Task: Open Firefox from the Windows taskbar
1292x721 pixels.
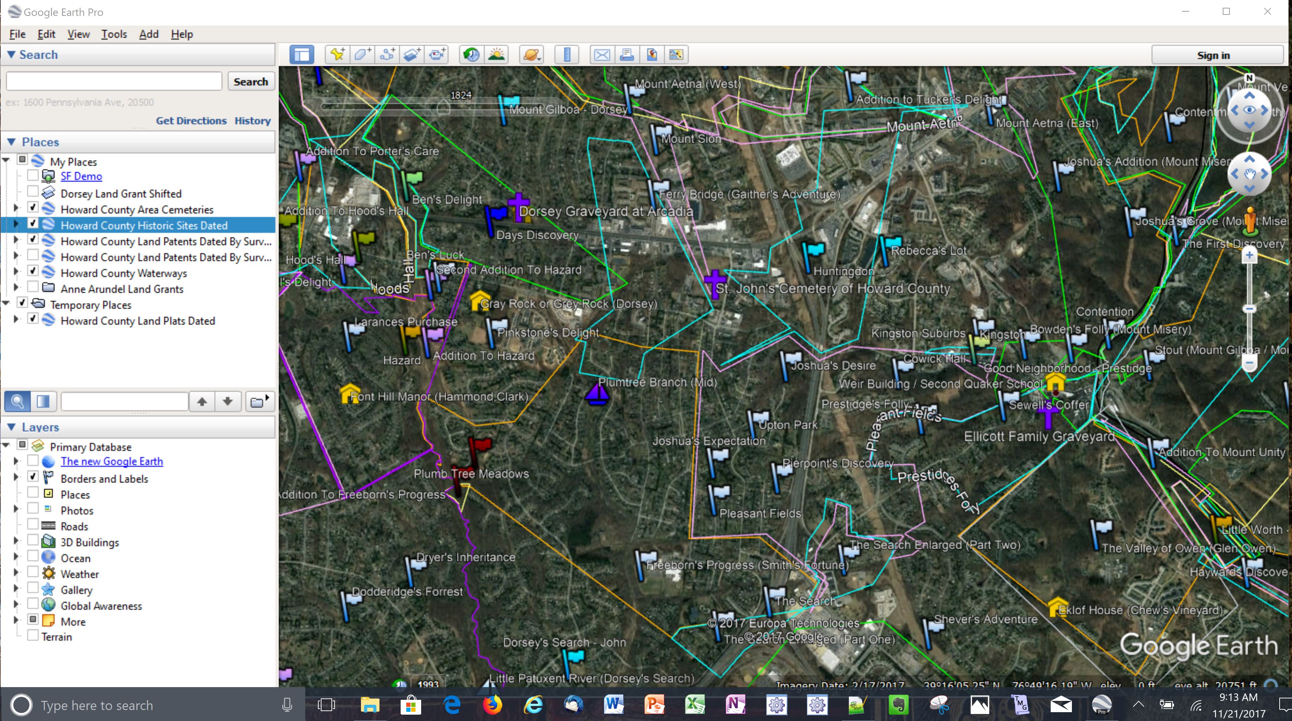Action: pos(492,704)
